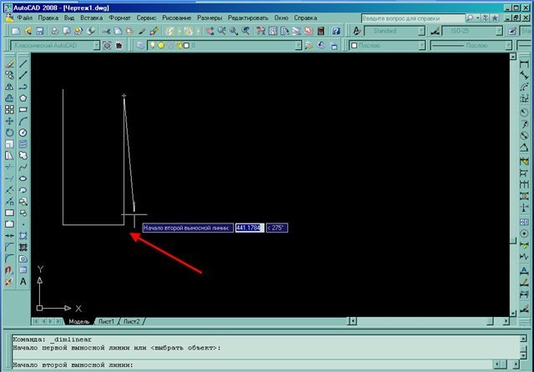Toggle layer 0 on/off light bulb

[153, 45]
